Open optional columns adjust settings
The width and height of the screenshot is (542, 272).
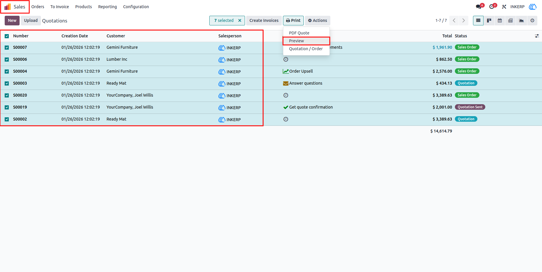click(x=537, y=36)
